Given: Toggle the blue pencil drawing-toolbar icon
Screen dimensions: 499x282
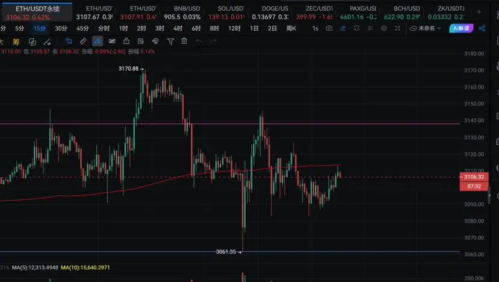Looking at the screenshot, I should coord(342,28).
